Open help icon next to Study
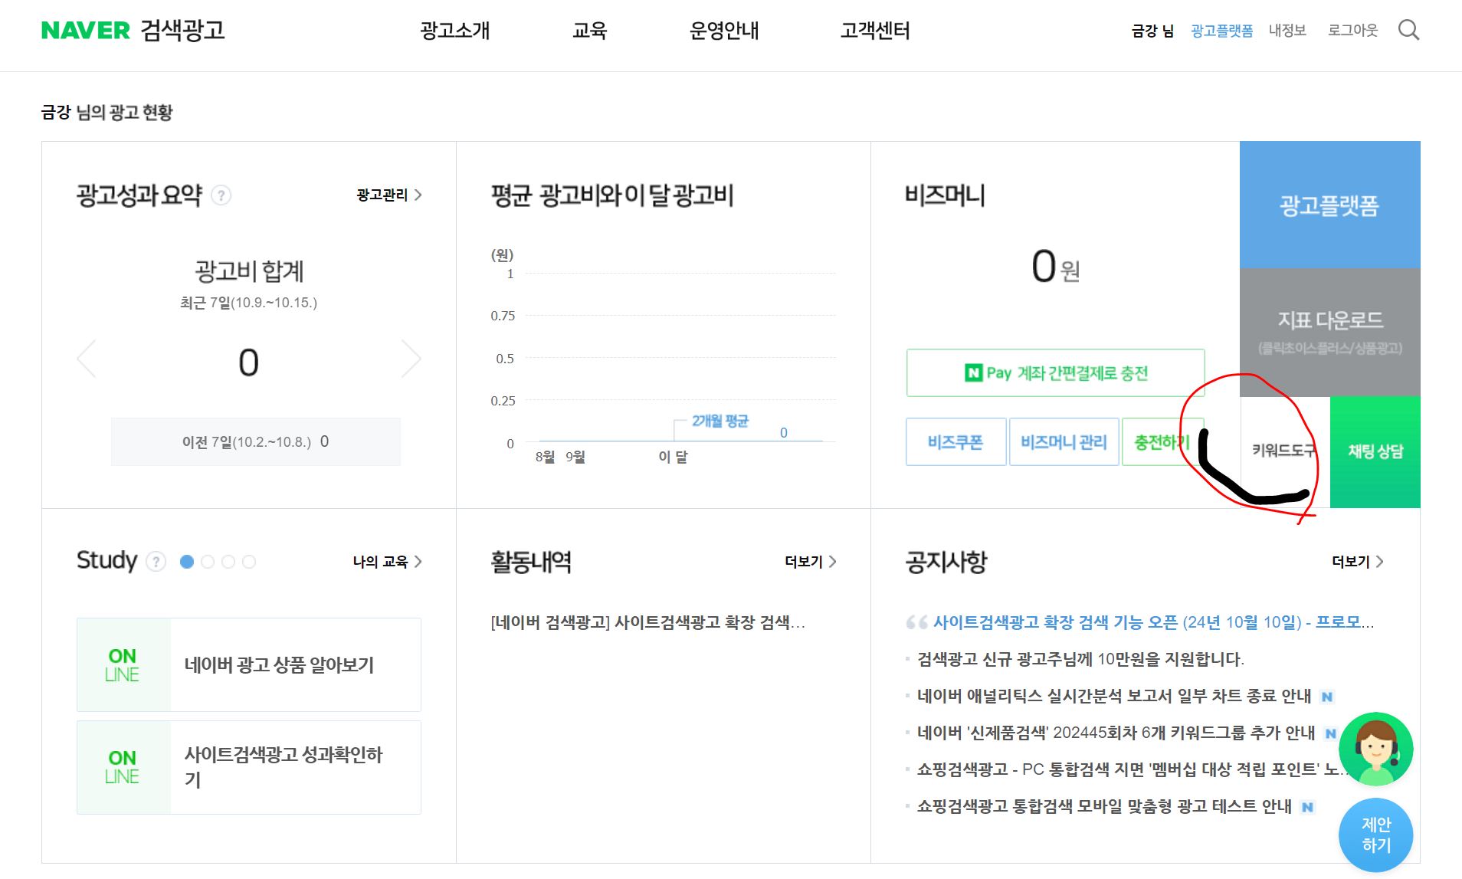The width and height of the screenshot is (1462, 879). [156, 562]
